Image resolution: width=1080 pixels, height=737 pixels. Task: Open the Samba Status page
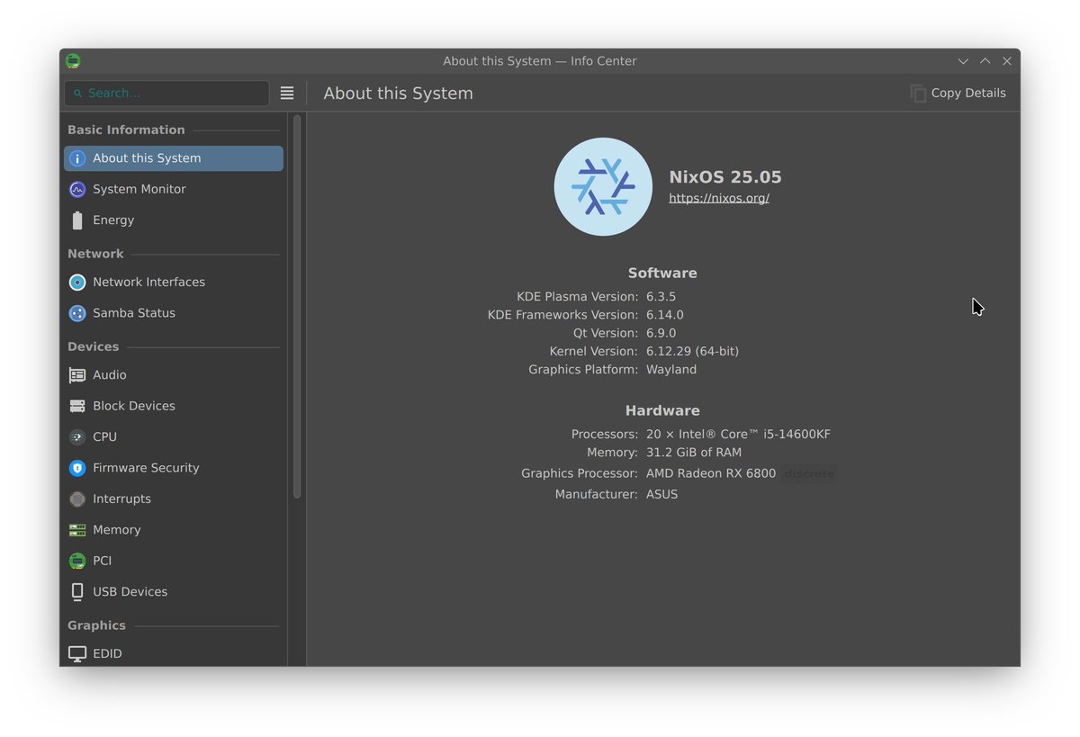(174, 313)
